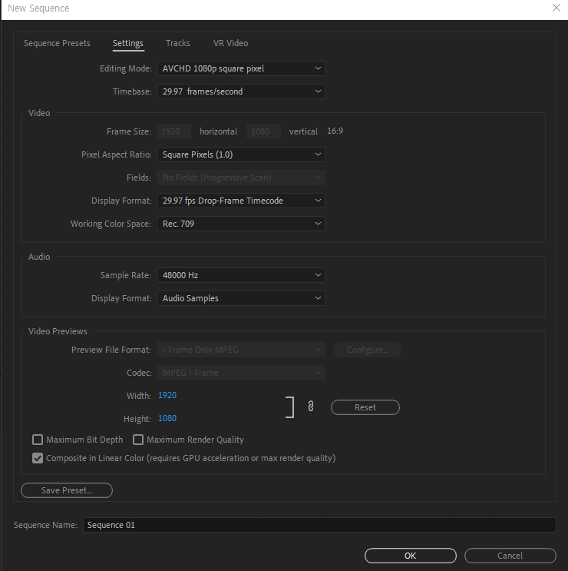Open the Pixel Aspect Ratio dropdown

click(x=241, y=154)
